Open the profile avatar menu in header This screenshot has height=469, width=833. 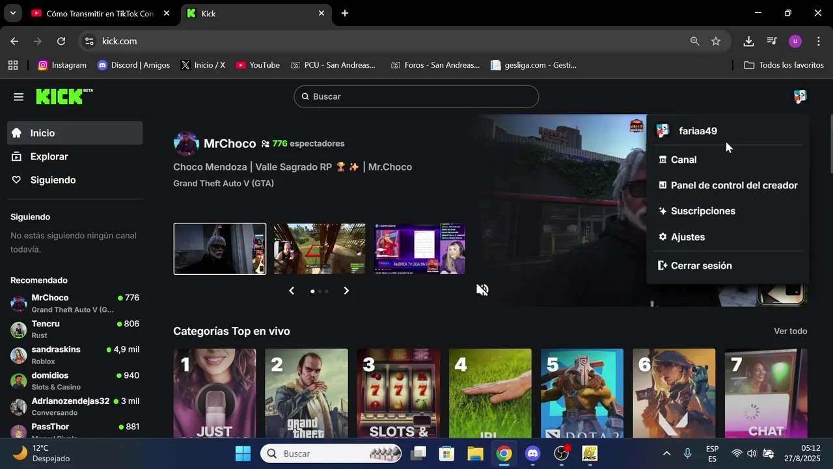point(800,96)
